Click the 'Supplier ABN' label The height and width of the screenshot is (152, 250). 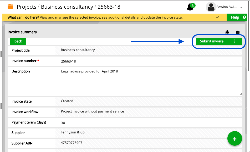pyautogui.click(x=22, y=143)
